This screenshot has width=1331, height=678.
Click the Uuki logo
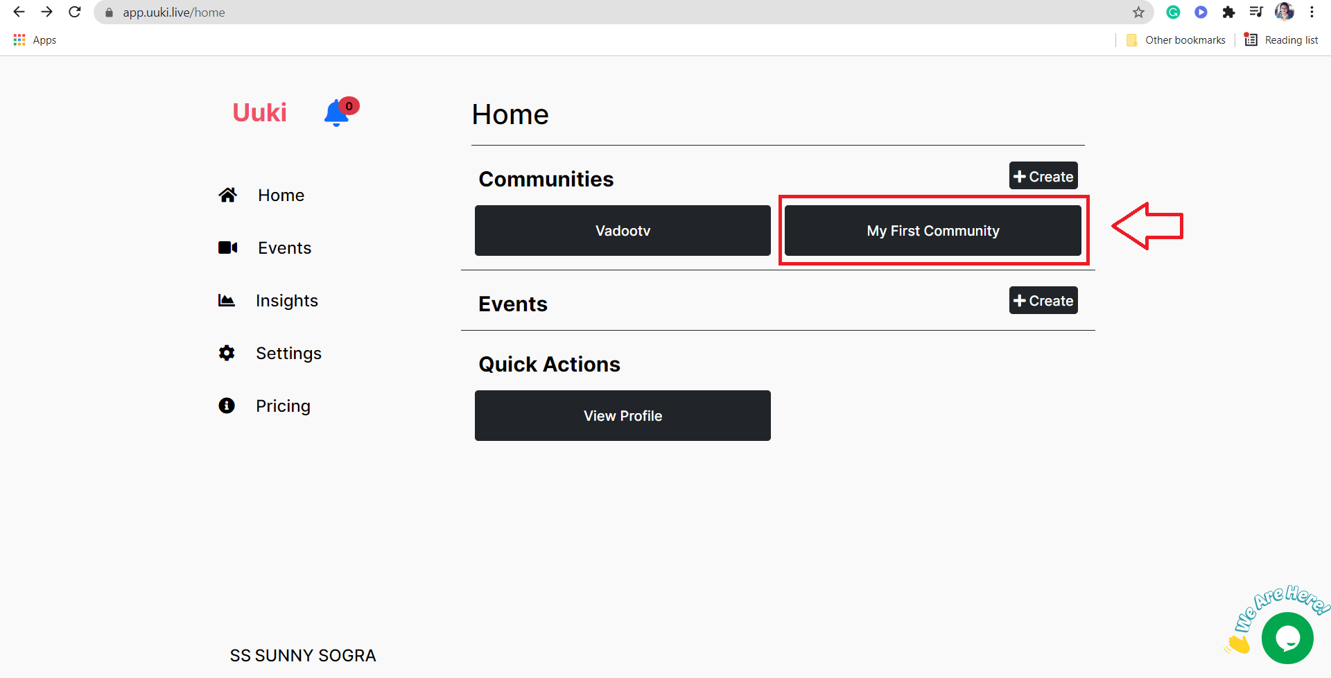click(259, 112)
